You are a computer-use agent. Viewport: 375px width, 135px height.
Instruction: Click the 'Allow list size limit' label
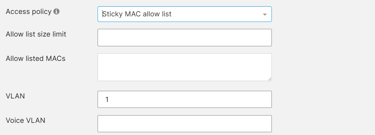(36, 34)
